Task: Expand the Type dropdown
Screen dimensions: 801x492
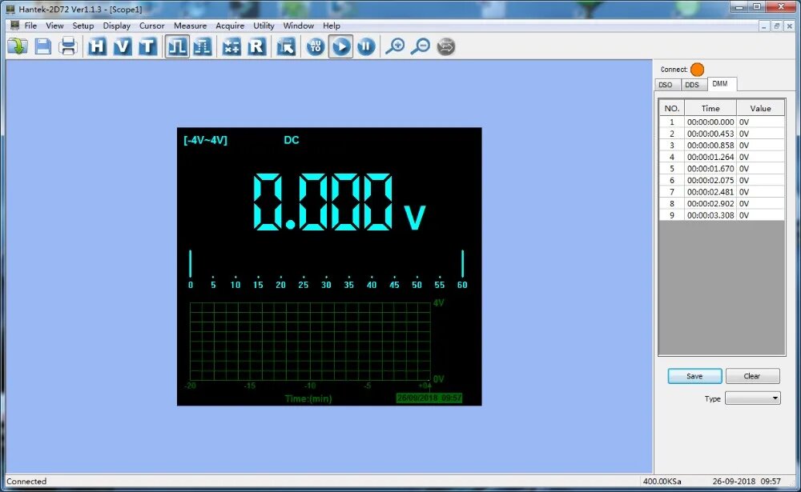Action: (753, 398)
